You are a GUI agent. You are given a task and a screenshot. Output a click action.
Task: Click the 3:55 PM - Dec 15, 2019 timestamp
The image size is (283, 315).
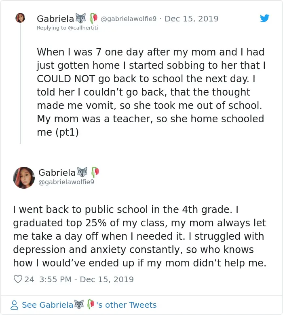(87, 279)
